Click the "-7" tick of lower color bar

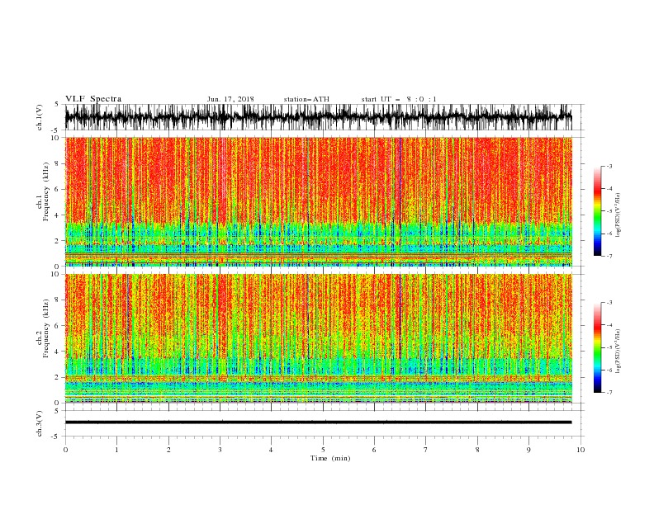[x=609, y=393]
